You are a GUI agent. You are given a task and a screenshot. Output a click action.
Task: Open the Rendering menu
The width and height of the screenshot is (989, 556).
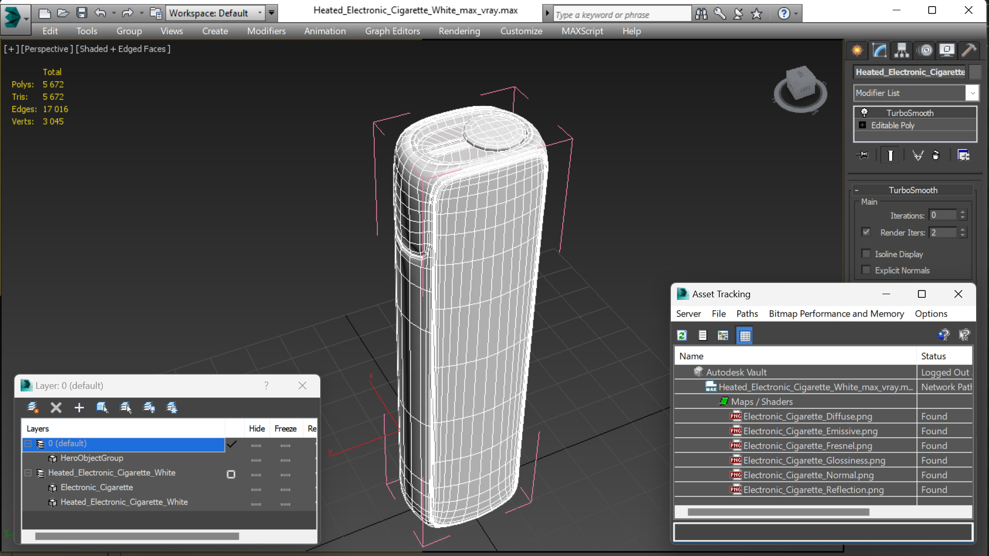459,31
